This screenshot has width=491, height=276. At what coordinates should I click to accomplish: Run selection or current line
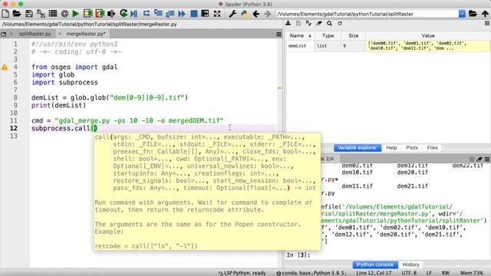pos(111,14)
